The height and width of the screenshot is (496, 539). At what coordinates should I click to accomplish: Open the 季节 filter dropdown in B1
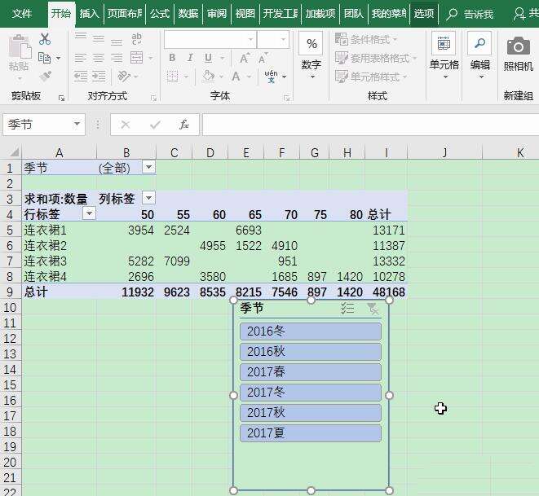(149, 168)
